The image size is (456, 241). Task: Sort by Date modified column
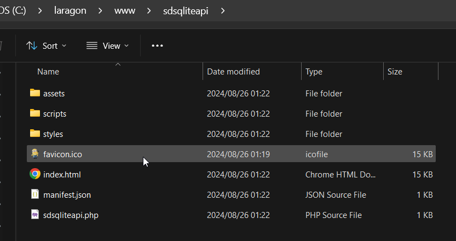233,72
